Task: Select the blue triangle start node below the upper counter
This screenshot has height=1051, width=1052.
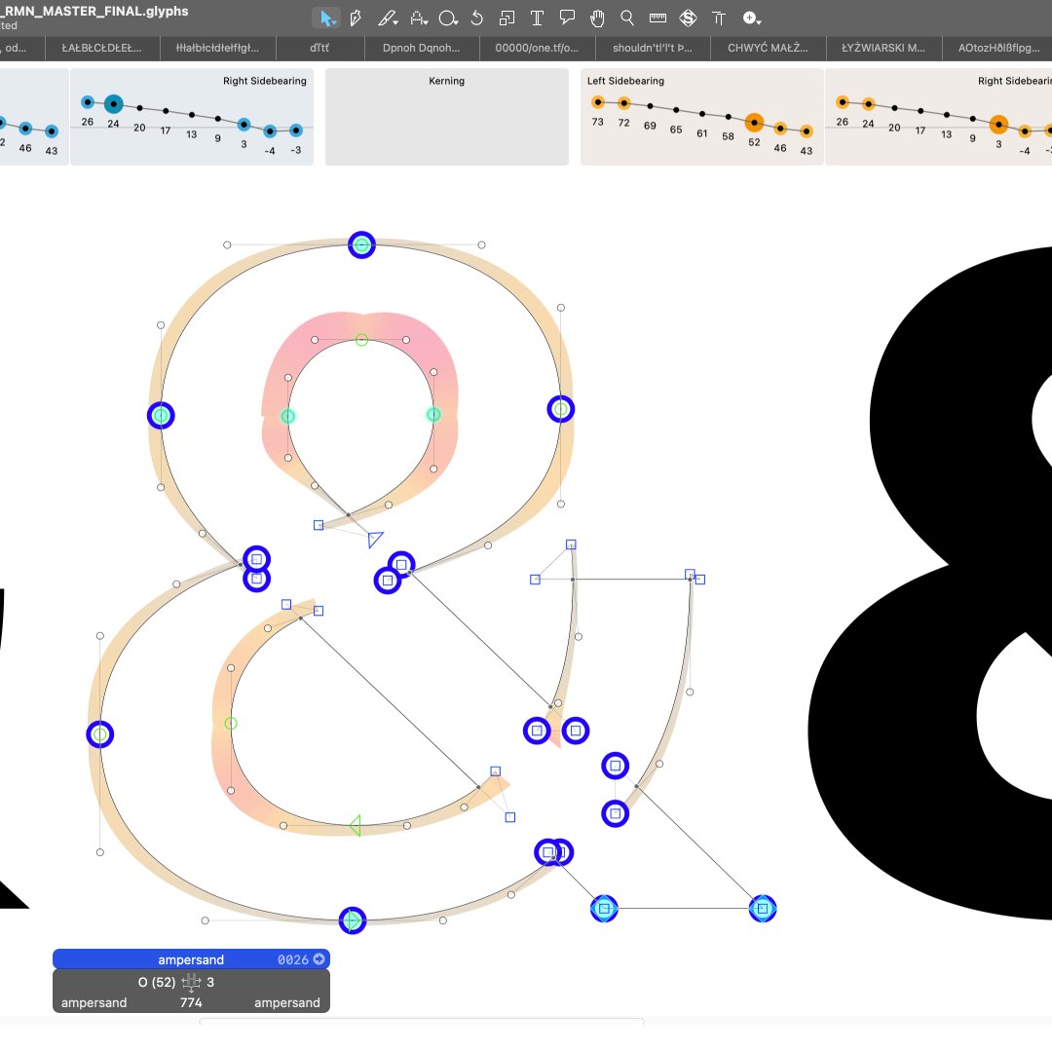Action: 375,539
